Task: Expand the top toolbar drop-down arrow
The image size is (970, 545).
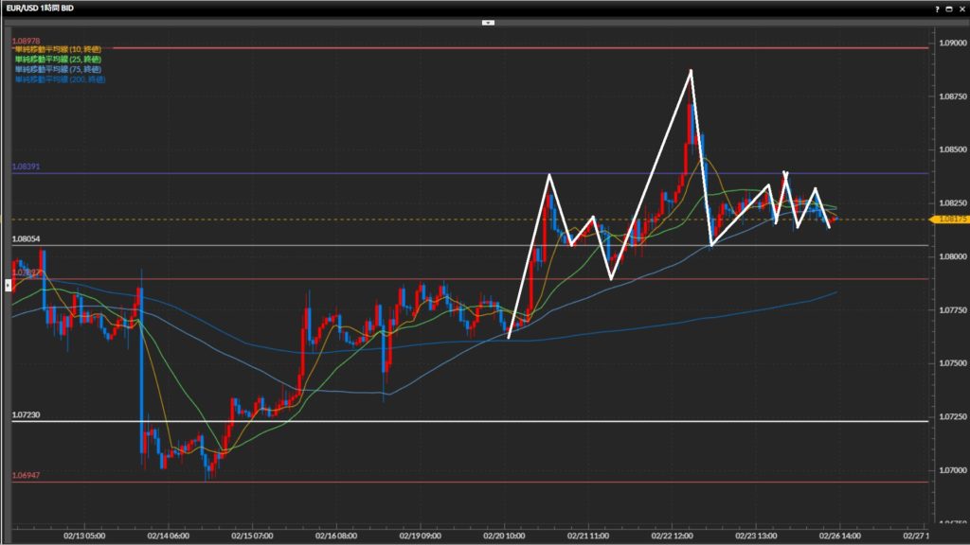Action: pyautogui.click(x=488, y=21)
